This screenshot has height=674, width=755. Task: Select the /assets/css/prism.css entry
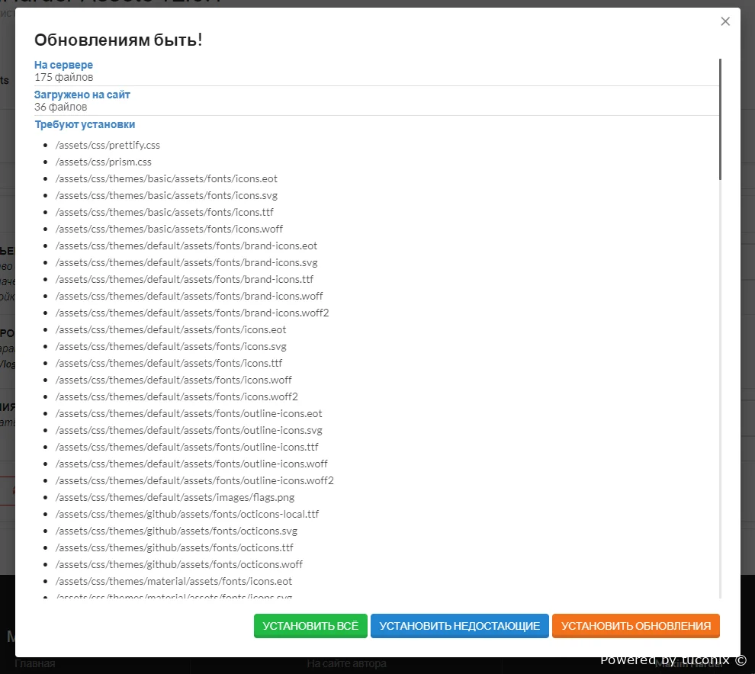click(104, 162)
